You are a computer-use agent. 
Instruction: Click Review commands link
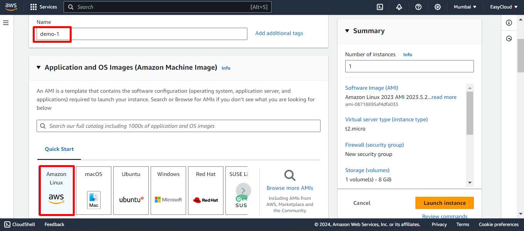[x=445, y=216]
